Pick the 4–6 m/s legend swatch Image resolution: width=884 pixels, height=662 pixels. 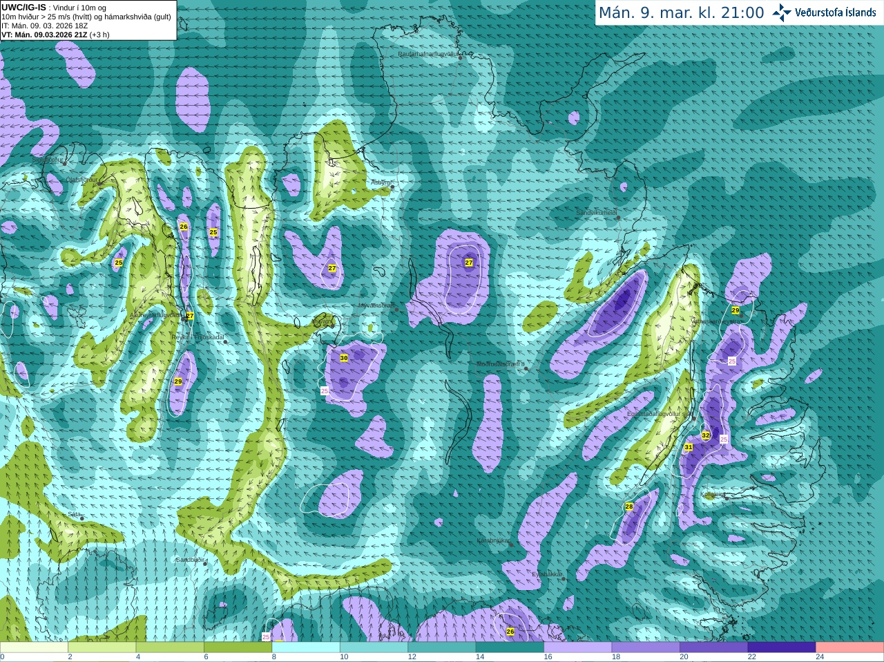tap(170, 647)
